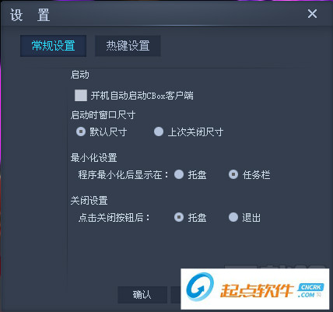Screen dimensions: 333x312
Task: Enable 开机自动启动CBox客户端 checkbox
Action: pyautogui.click(x=81, y=96)
